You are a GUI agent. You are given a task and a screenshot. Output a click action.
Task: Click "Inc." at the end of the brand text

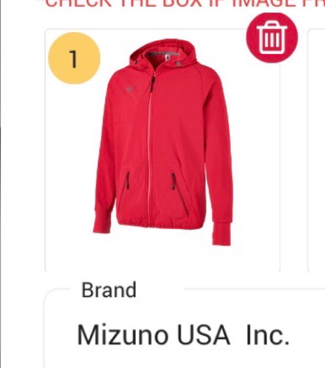[x=267, y=334]
